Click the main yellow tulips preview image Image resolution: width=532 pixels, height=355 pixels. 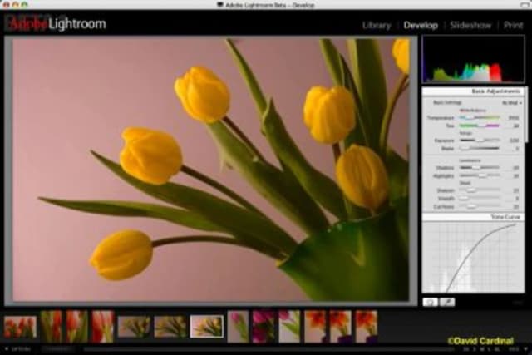(x=211, y=170)
